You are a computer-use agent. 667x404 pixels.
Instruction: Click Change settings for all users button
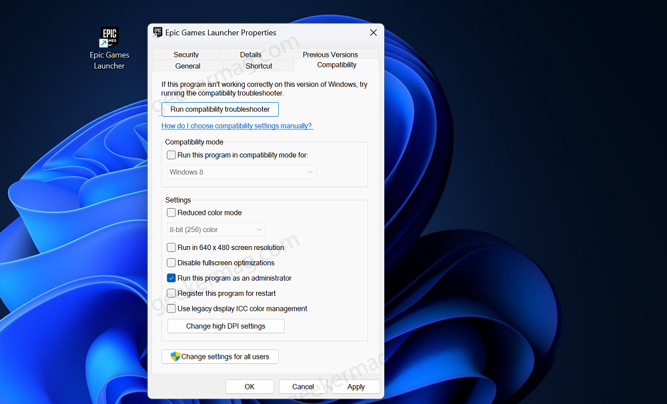tap(220, 357)
